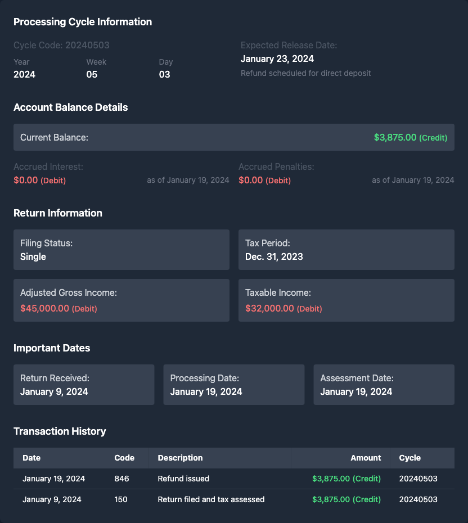Click the Tax Period card
The width and height of the screenshot is (468, 523).
(346, 250)
